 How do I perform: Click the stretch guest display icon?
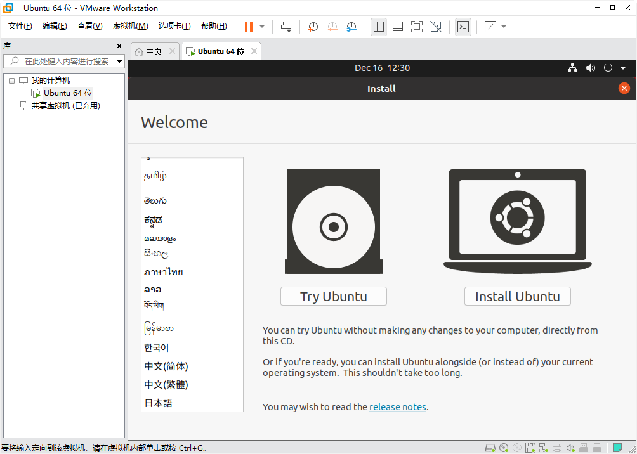pyautogui.click(x=490, y=27)
